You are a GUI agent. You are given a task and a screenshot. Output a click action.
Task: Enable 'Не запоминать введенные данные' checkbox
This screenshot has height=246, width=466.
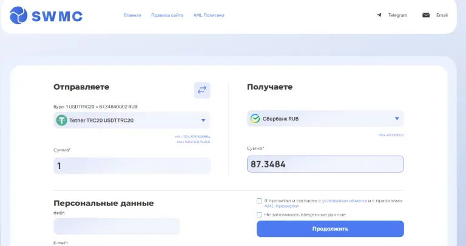pos(259,214)
